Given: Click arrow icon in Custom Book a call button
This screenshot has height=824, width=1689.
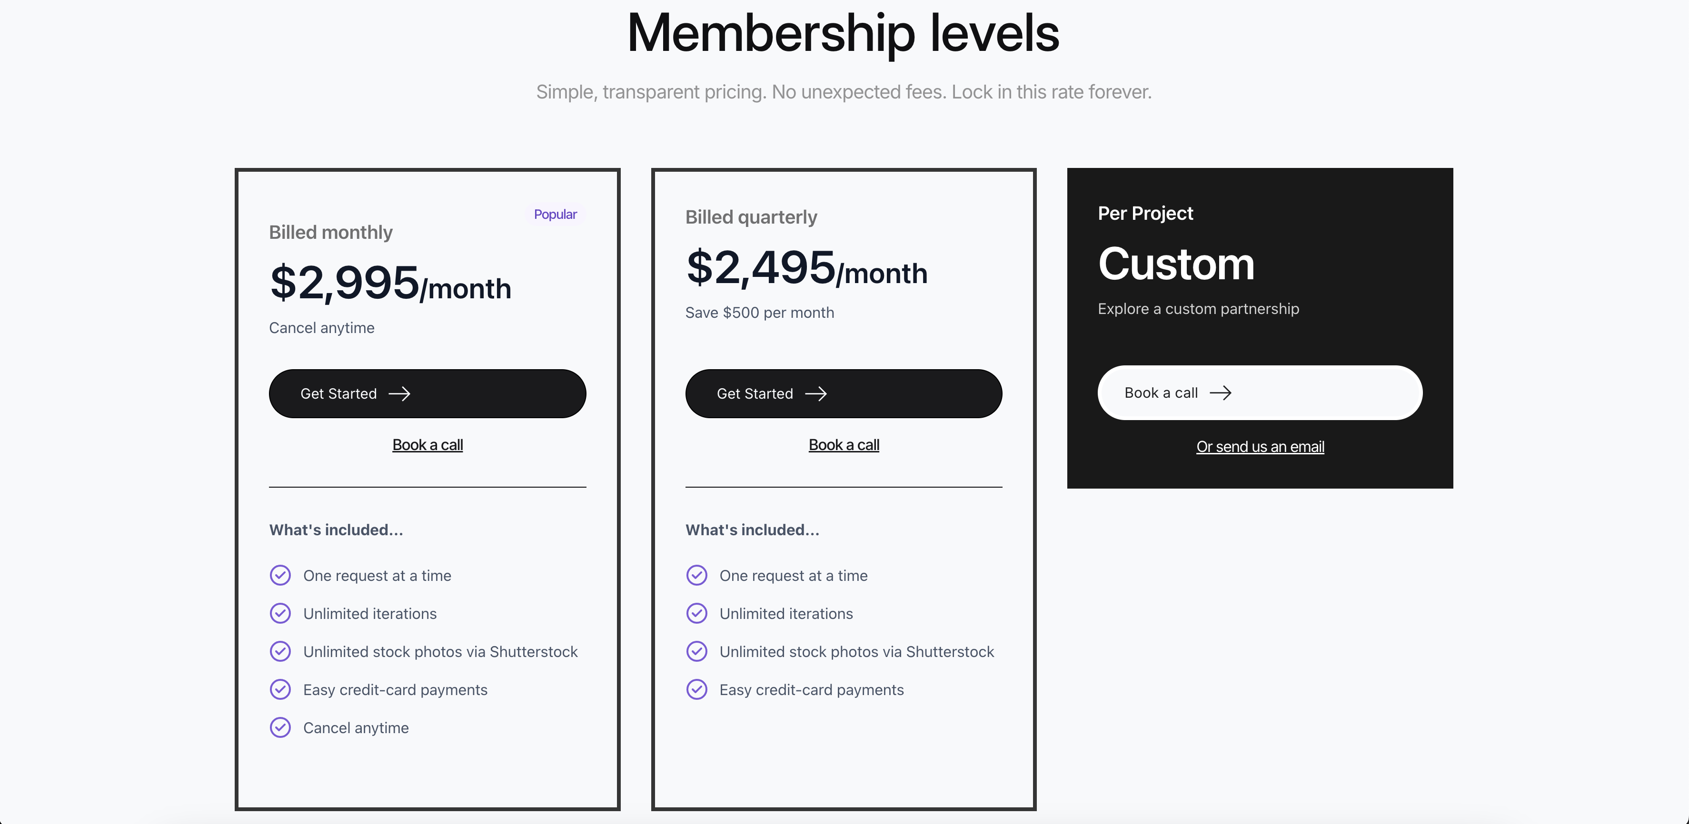Looking at the screenshot, I should [x=1220, y=393].
